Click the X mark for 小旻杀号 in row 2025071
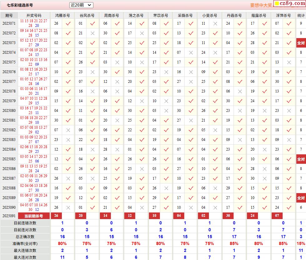Viewport: 306px width, 260px height. (x=215, y=24)
